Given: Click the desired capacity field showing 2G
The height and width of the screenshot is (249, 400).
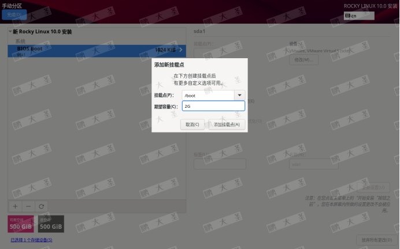Looking at the screenshot, I should pyautogui.click(x=213, y=106).
